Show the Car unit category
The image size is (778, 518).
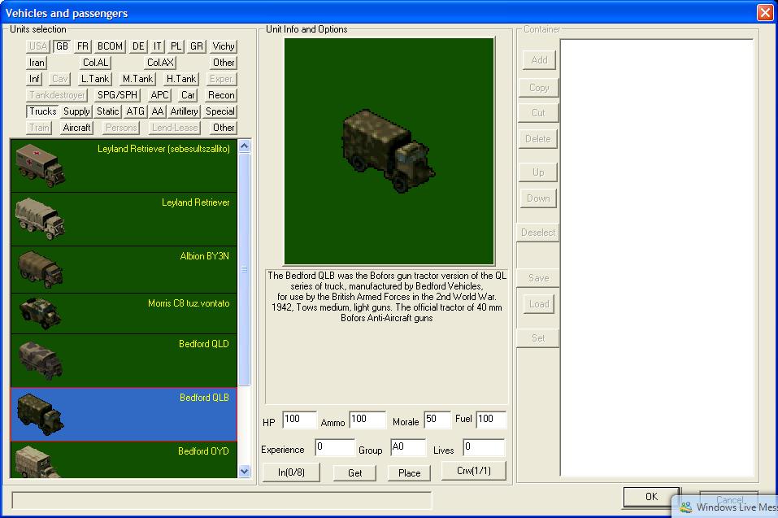click(x=188, y=95)
